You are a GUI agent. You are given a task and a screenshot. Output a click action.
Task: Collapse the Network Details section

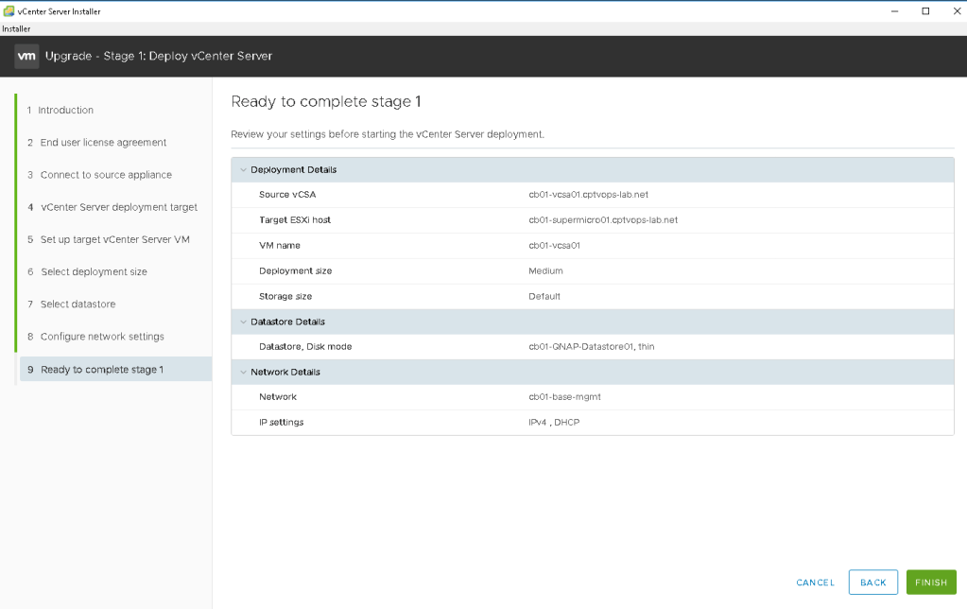click(x=243, y=373)
